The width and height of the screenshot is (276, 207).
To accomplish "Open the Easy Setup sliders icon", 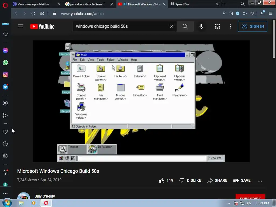I will [270, 13].
